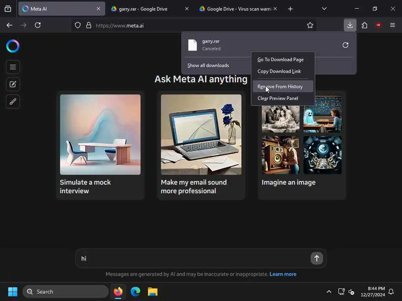Open the Meta AI sidebar menu
The width and height of the screenshot is (402, 301).
click(x=13, y=67)
